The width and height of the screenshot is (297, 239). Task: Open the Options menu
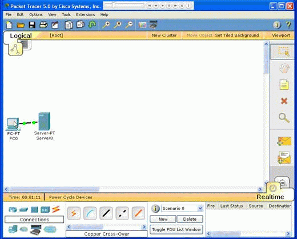point(36,14)
